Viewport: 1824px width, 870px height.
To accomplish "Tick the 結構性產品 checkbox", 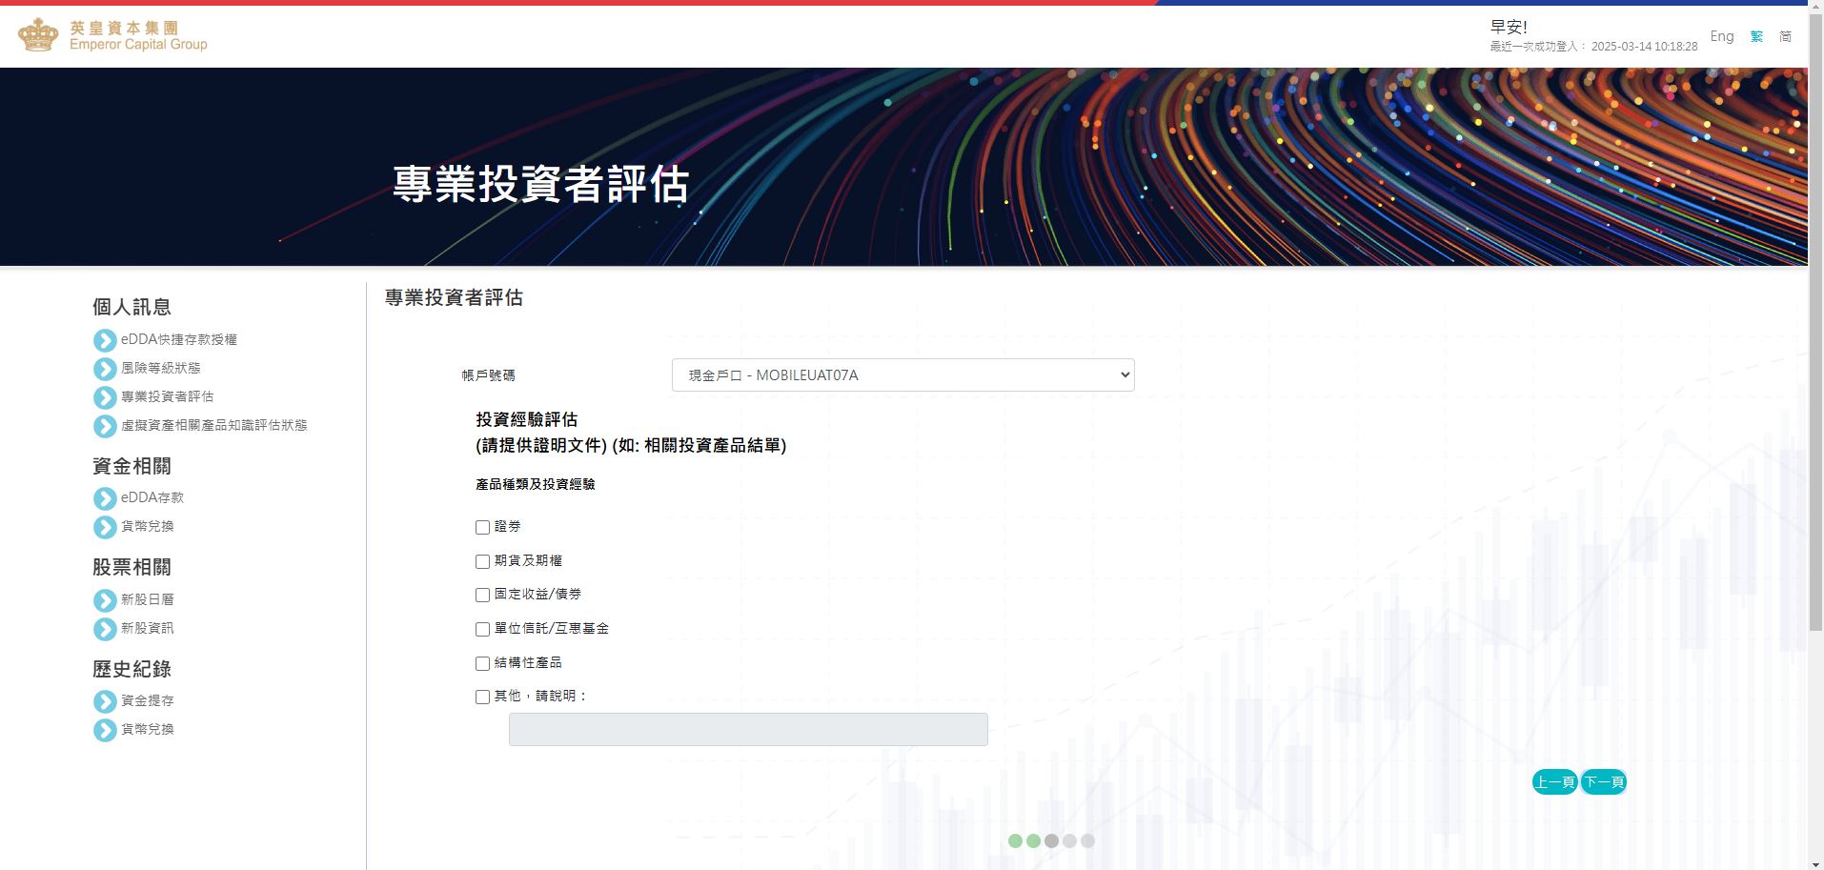I will (x=482, y=663).
